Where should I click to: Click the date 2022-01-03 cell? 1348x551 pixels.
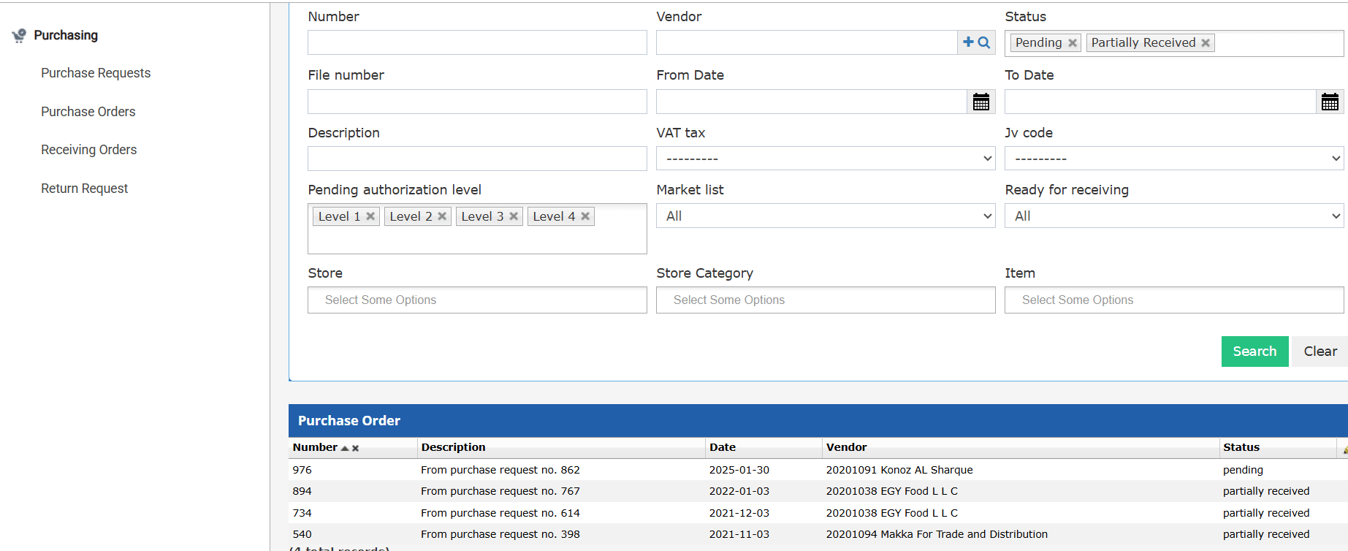739,491
